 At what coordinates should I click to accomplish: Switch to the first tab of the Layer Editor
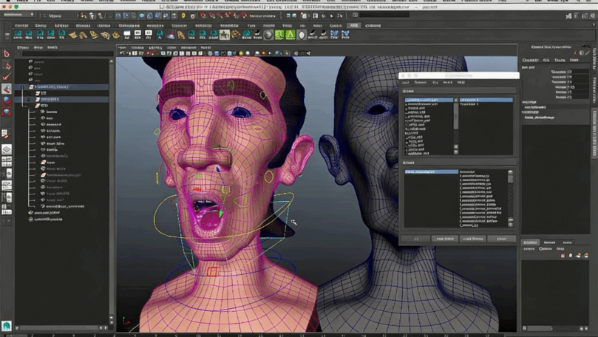(x=531, y=242)
